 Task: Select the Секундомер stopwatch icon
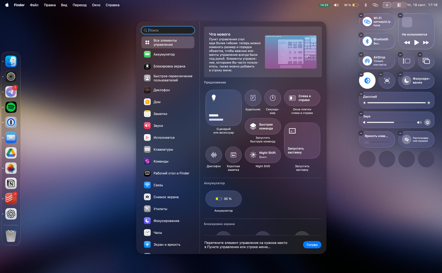point(272,98)
